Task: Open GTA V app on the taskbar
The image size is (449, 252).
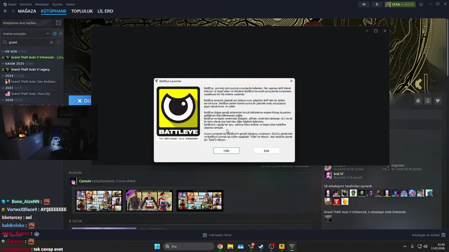Action: click(292, 246)
